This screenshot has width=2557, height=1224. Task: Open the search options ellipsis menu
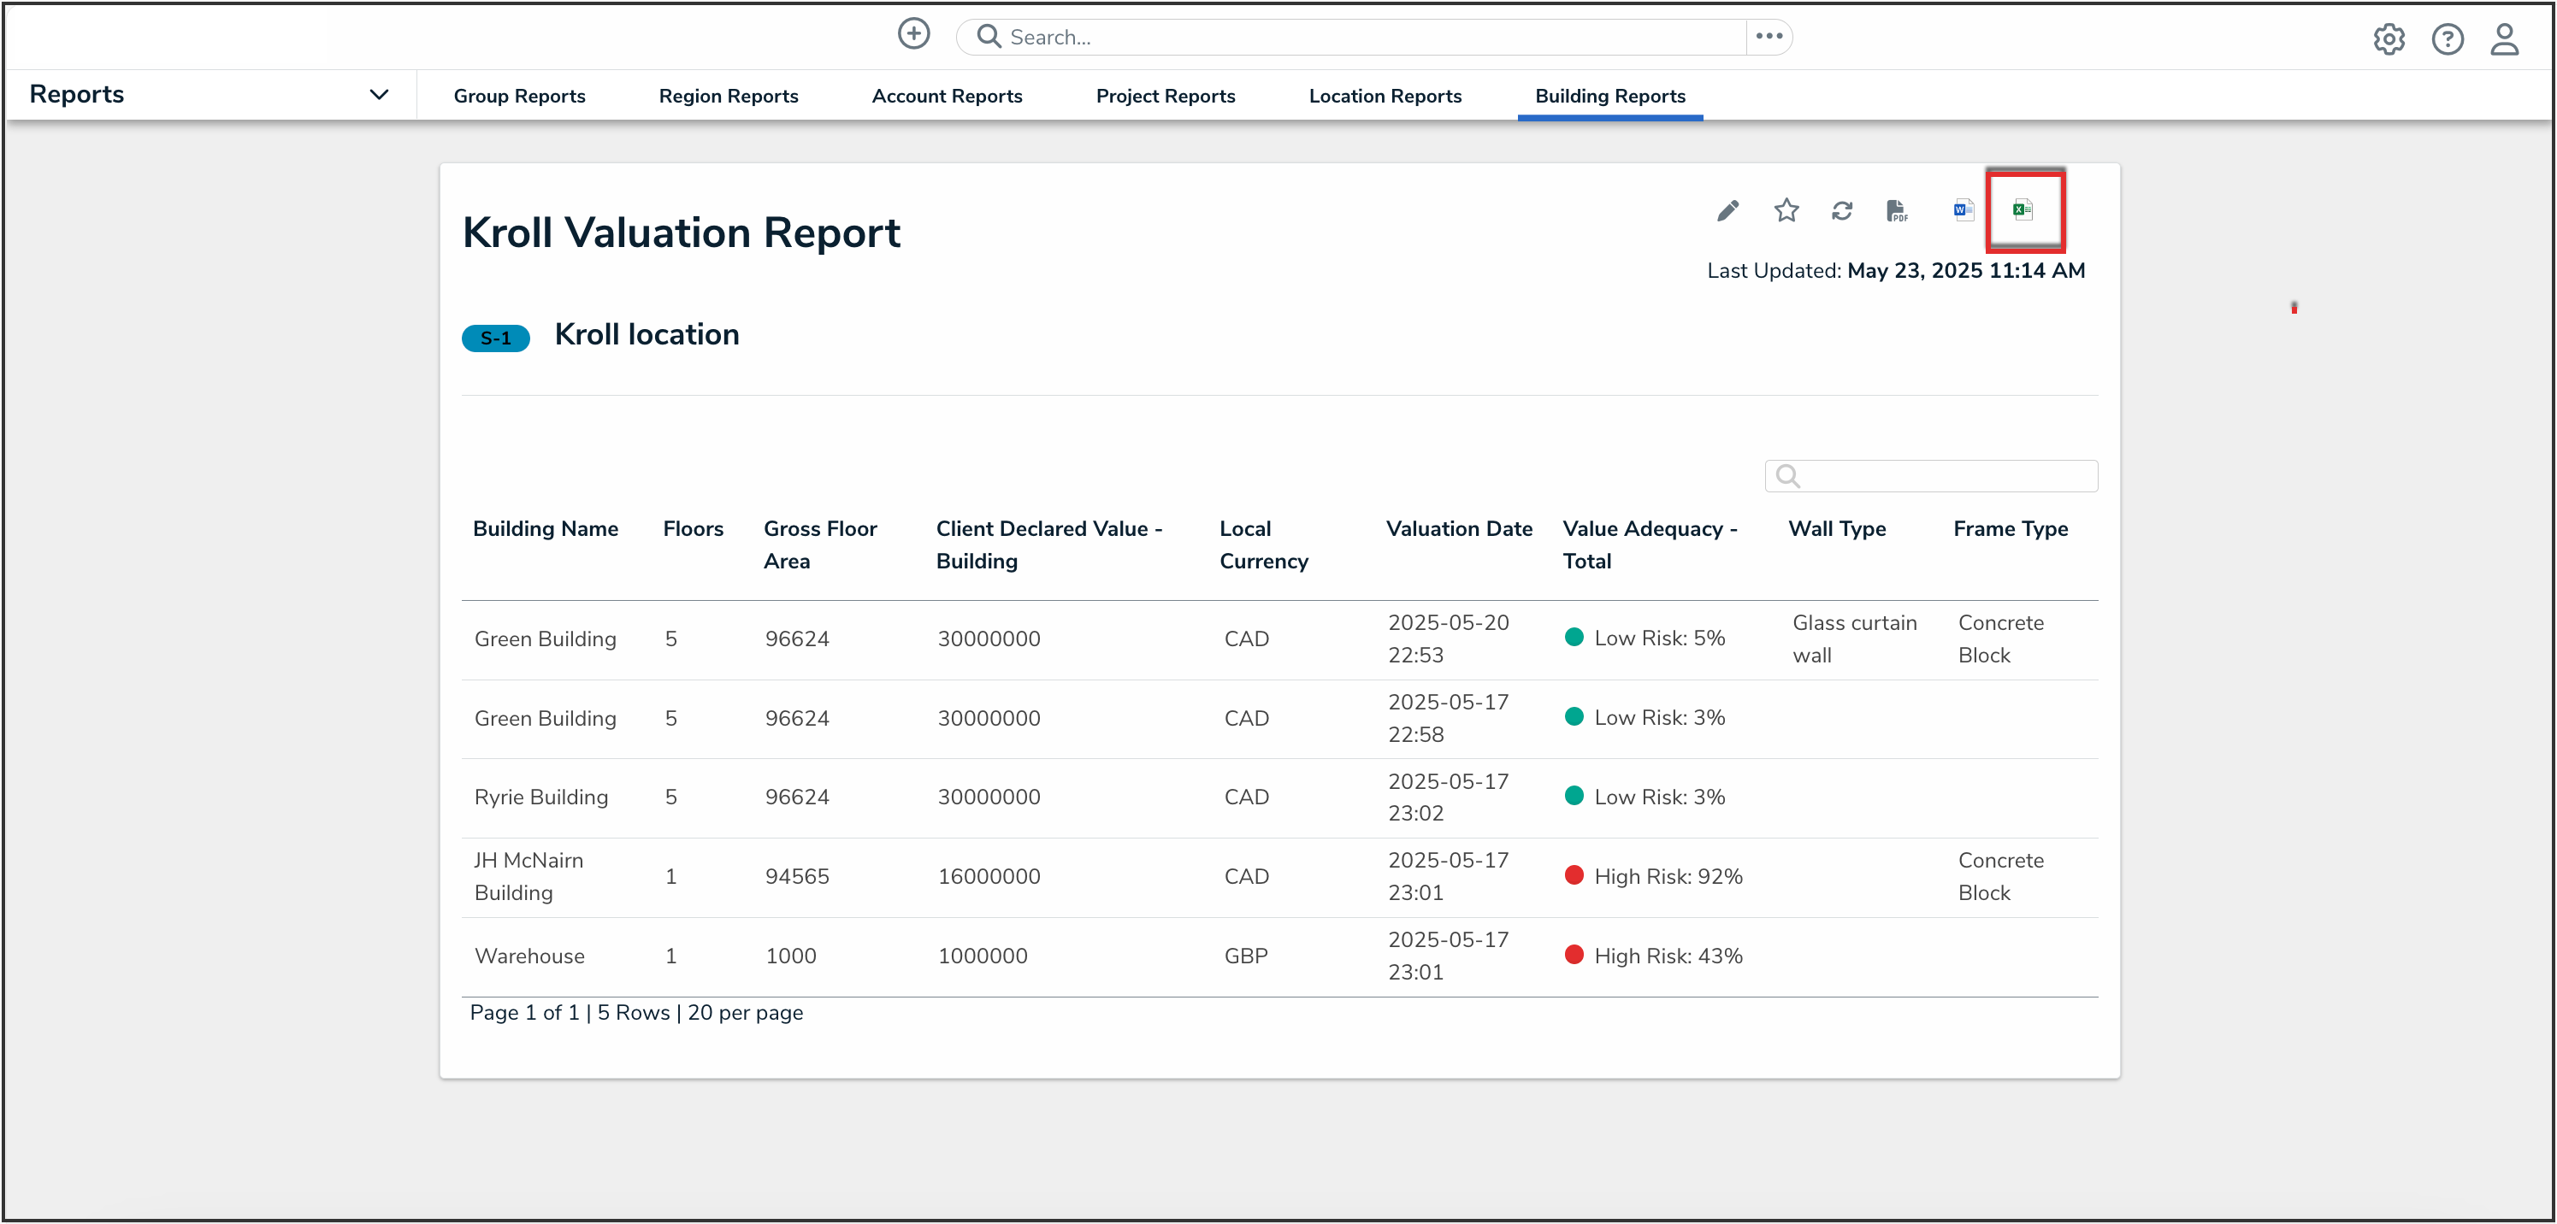point(1769,37)
